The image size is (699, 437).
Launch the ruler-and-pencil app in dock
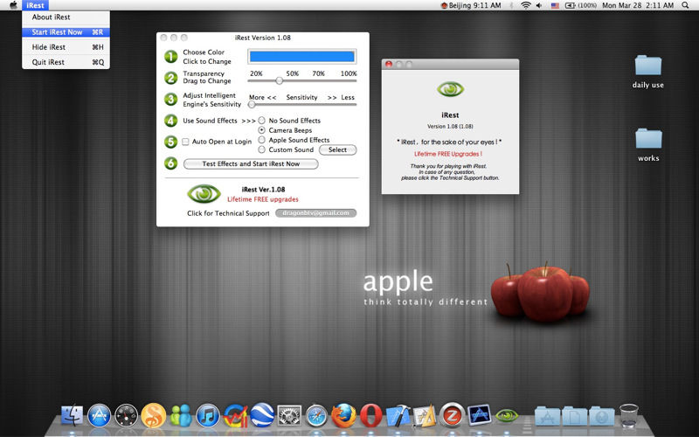[x=425, y=416]
